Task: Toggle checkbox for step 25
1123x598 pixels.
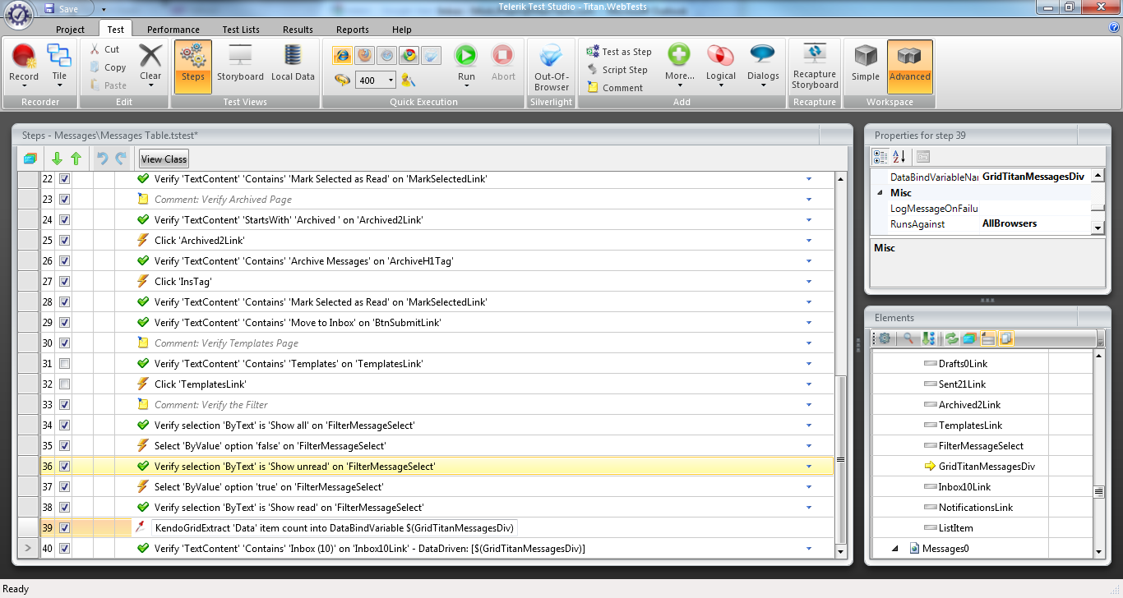Action: [64, 241]
